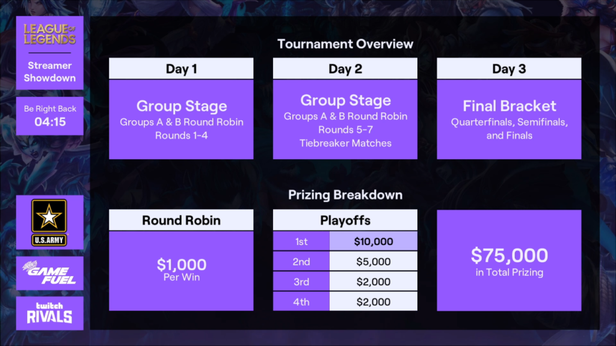Select the Day 3 header
616x346 pixels.
point(509,68)
